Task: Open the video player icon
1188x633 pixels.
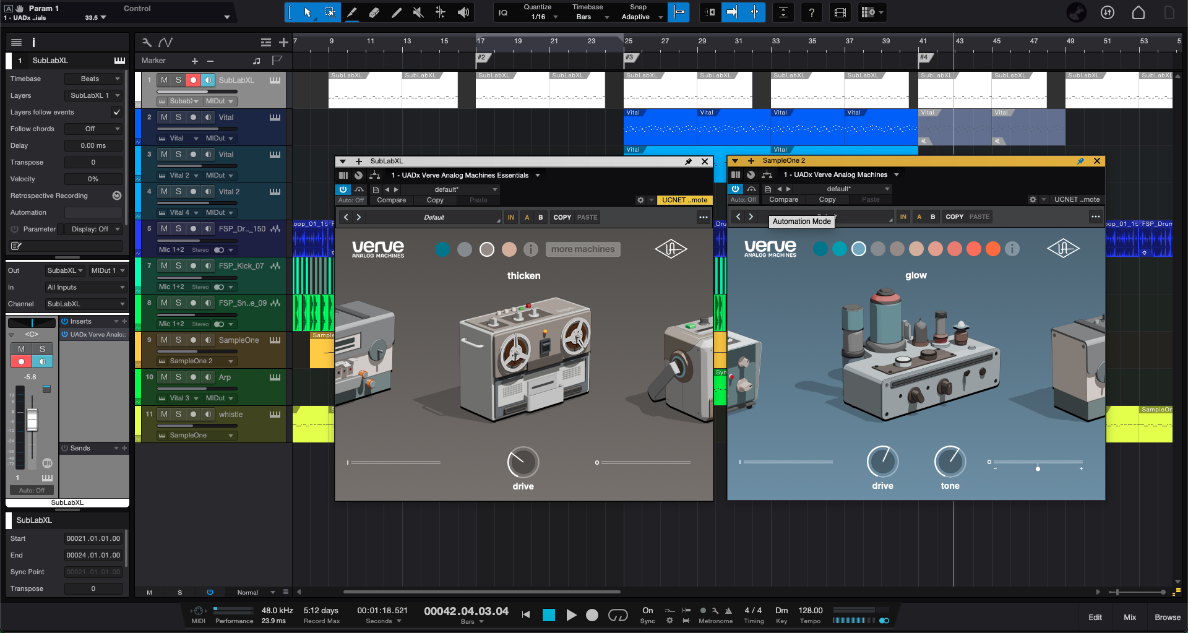Action: (x=840, y=12)
